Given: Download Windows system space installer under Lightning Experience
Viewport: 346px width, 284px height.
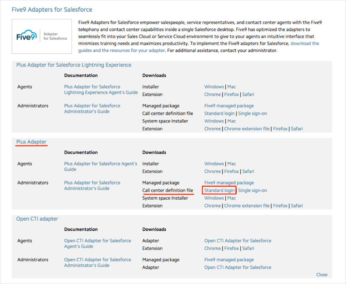Looking at the screenshot, I should (x=214, y=121).
